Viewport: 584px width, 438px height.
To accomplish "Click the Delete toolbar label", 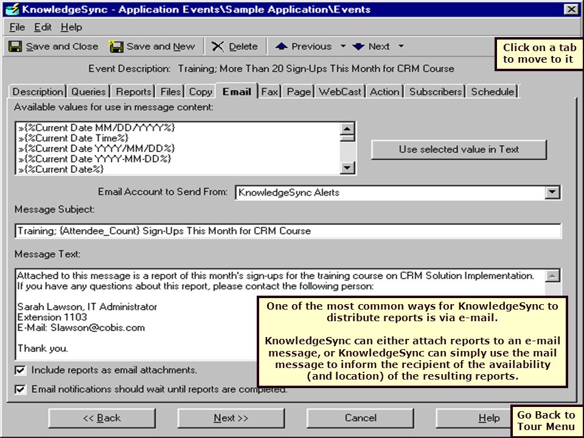I will [243, 47].
